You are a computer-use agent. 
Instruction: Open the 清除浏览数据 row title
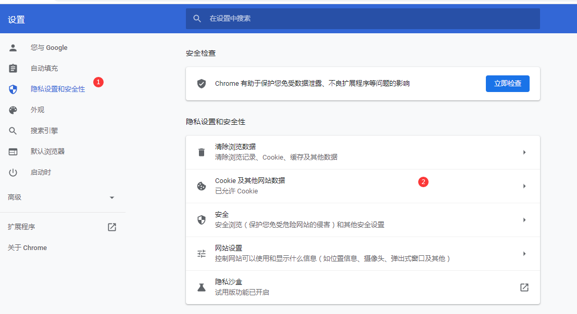[235, 147]
